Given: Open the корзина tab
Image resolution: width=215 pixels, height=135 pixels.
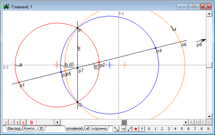Looking at the screenshot, I should 99,129.
